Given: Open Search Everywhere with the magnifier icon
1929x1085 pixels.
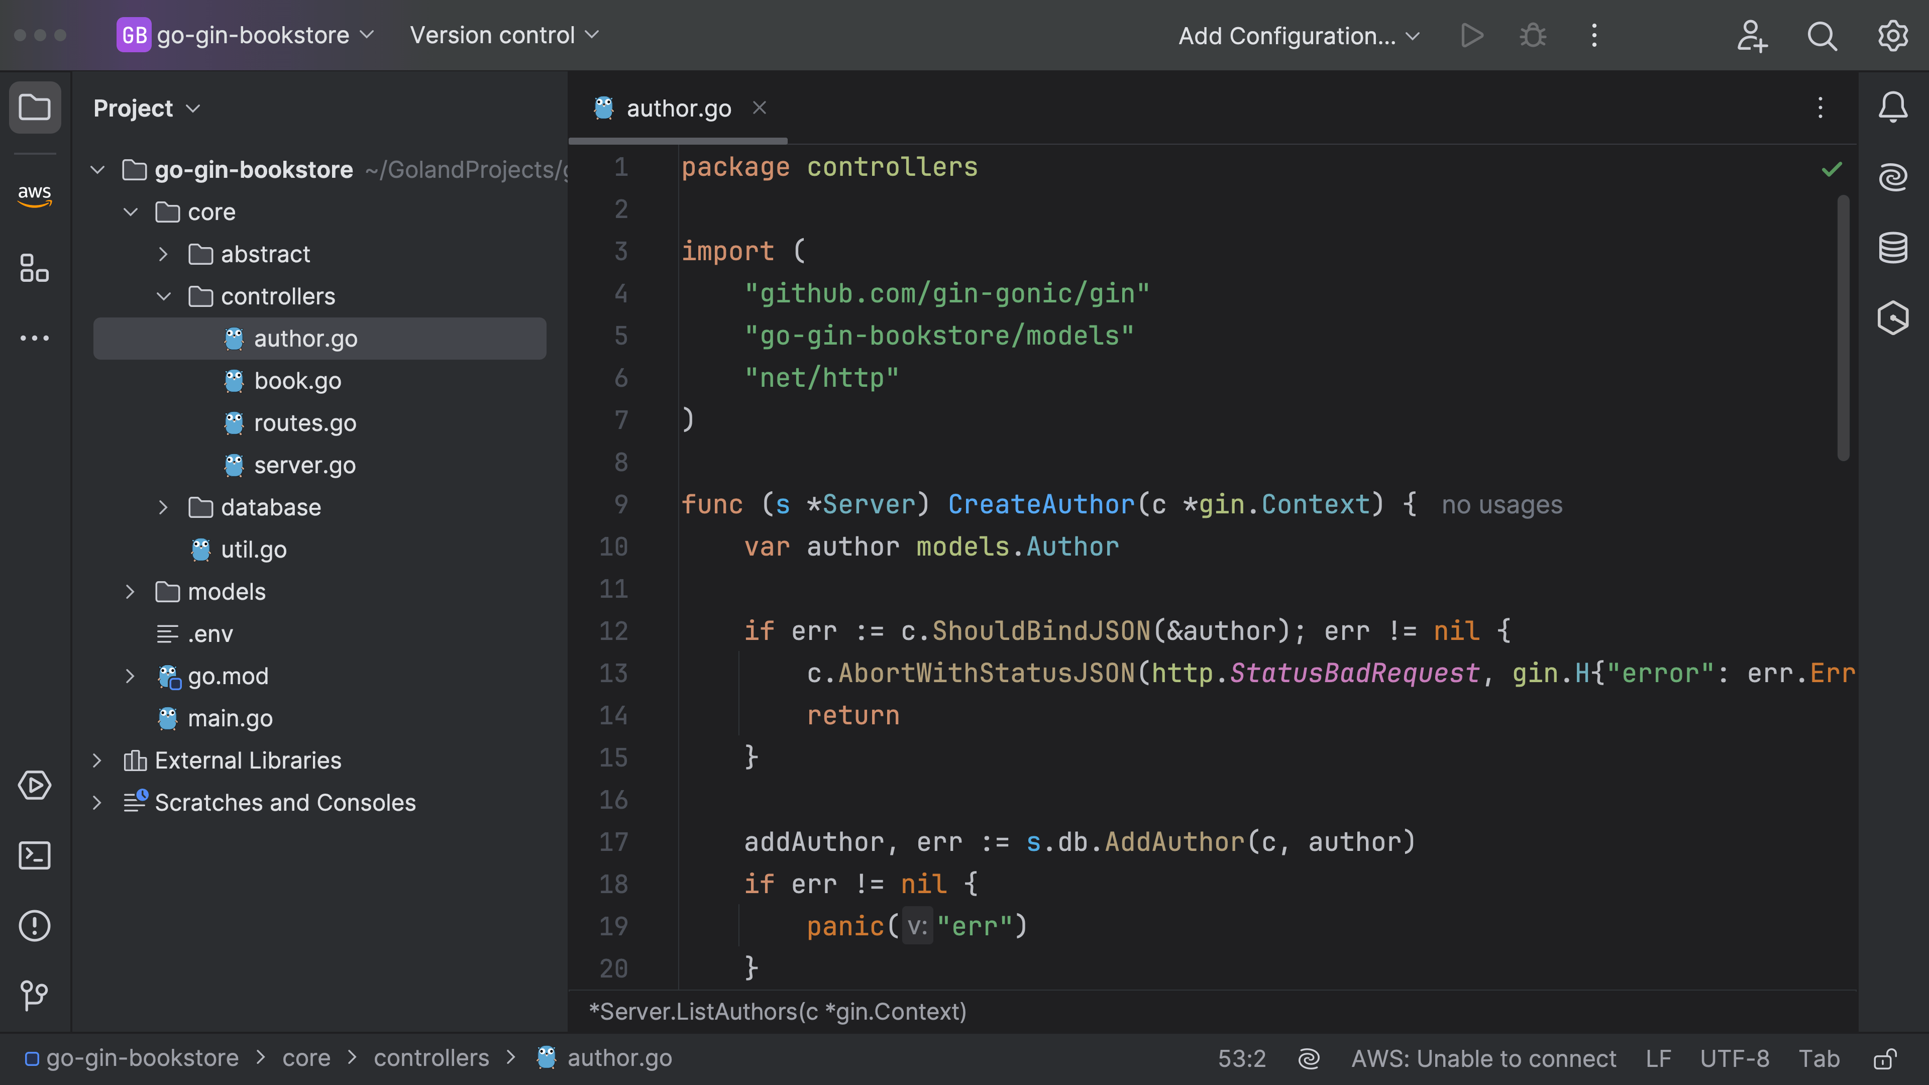Looking at the screenshot, I should (x=1822, y=35).
